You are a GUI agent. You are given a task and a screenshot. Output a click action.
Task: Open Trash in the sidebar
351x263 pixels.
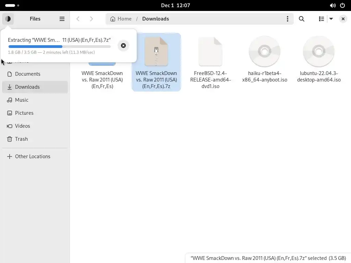35,139
